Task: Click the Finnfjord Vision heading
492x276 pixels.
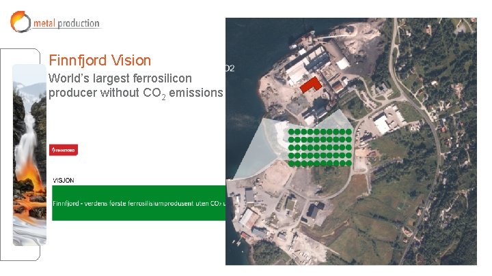Action: pyautogui.click(x=100, y=61)
